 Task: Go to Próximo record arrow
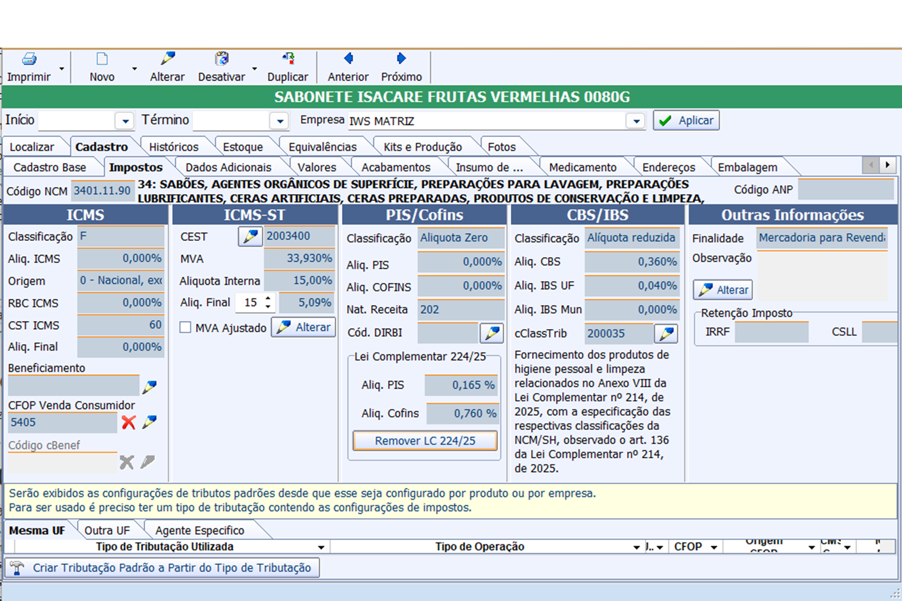point(401,59)
